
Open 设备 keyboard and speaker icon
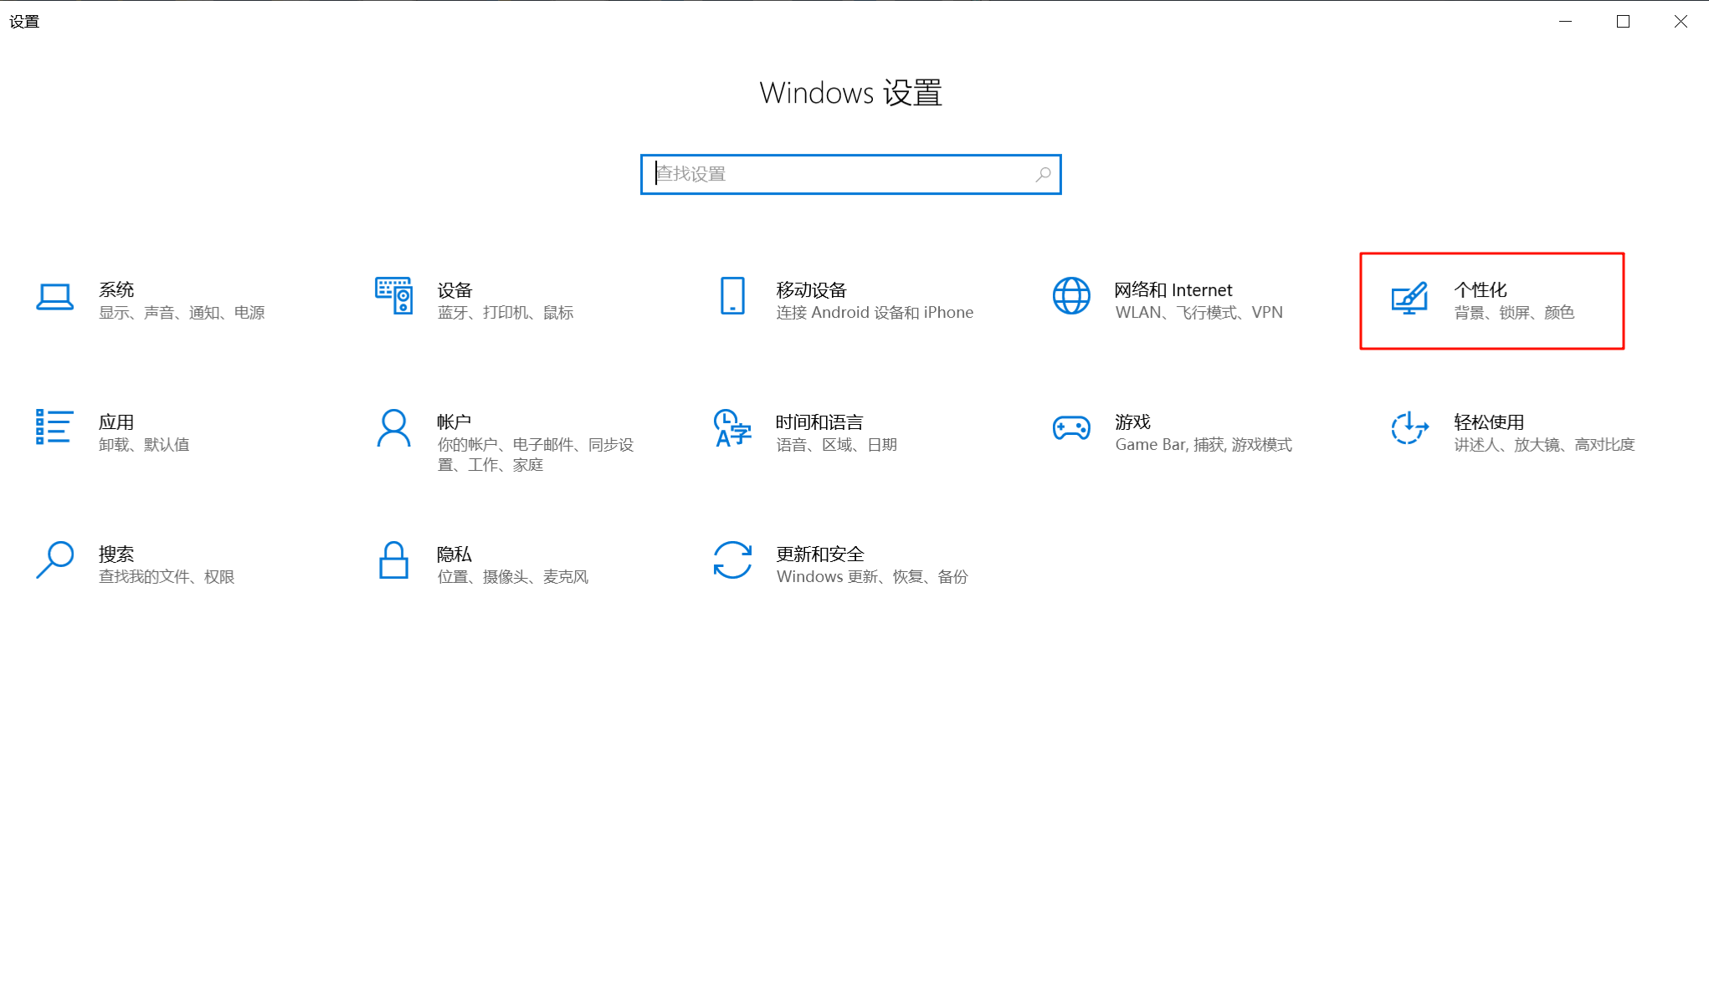coord(393,296)
